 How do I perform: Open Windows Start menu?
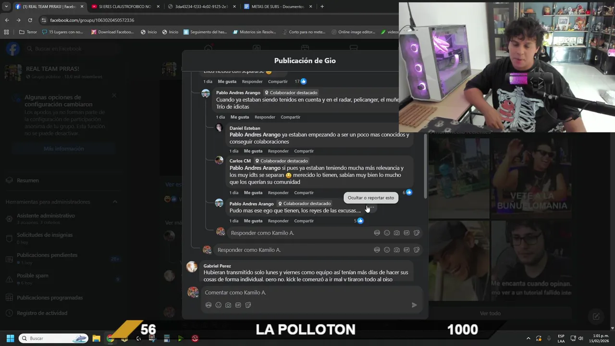point(10,338)
